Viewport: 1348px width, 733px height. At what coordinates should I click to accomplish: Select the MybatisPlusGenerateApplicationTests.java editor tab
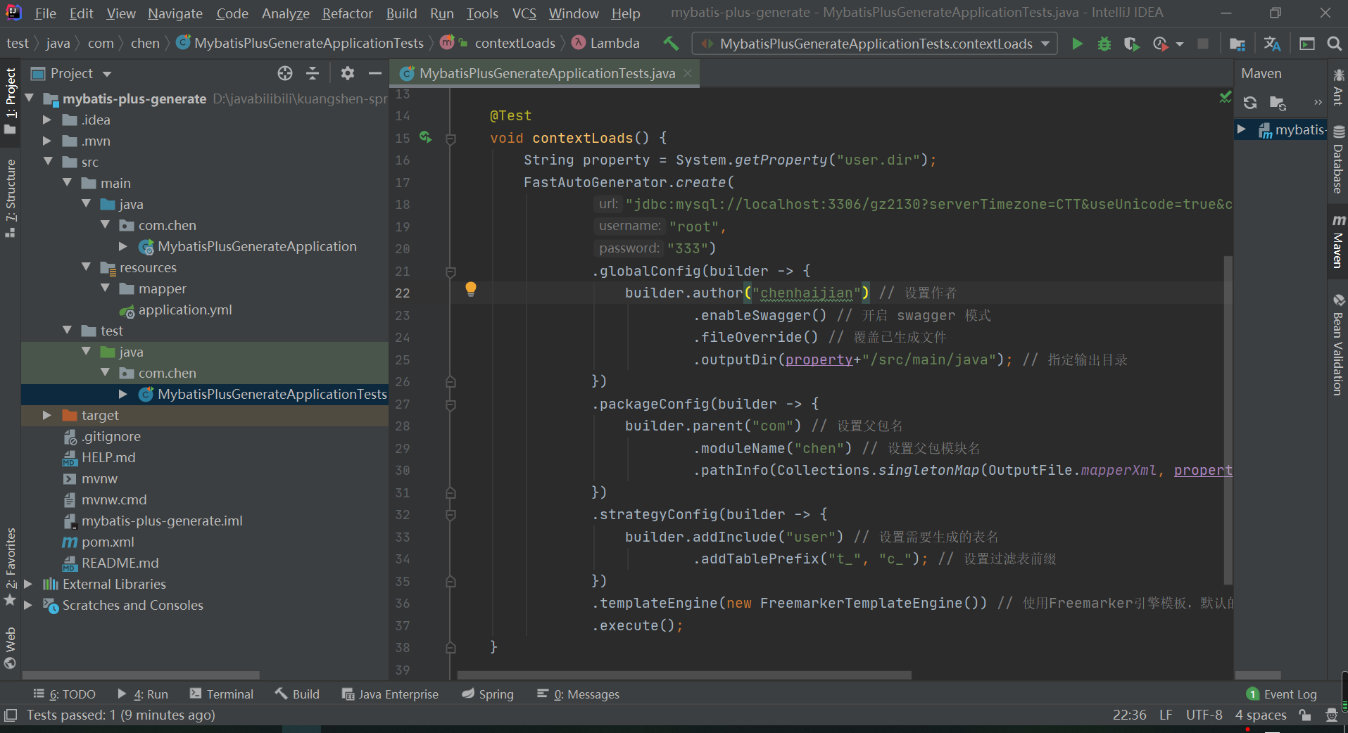pos(547,73)
